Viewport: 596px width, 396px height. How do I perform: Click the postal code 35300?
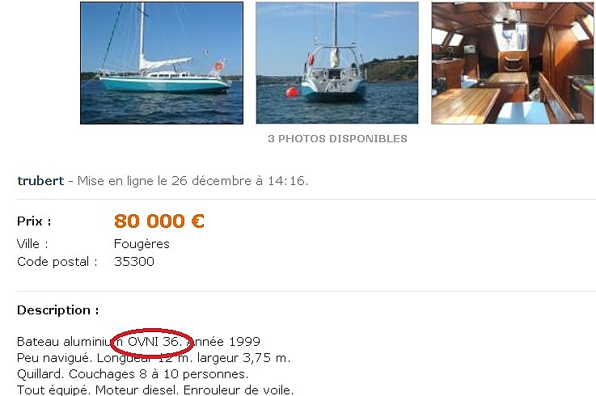click(134, 262)
